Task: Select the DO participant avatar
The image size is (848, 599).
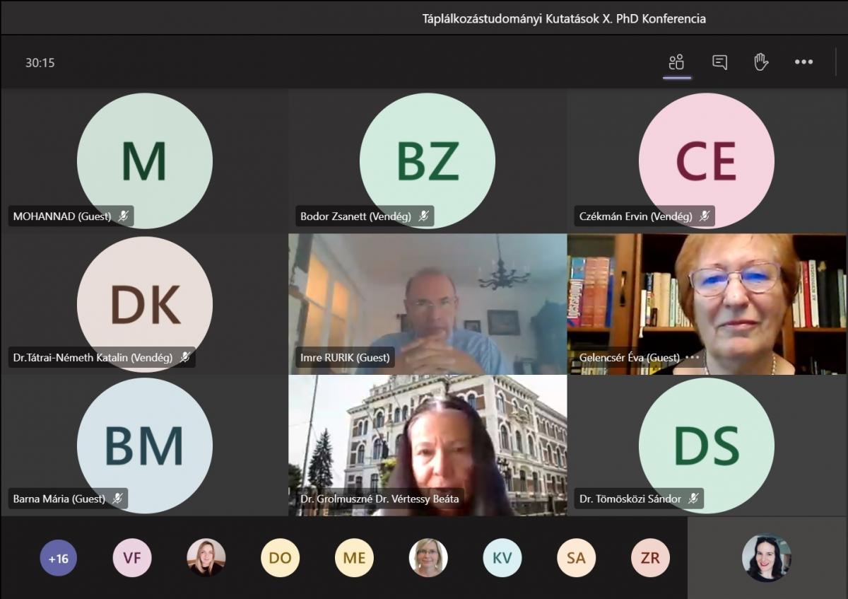Action: coord(280,559)
